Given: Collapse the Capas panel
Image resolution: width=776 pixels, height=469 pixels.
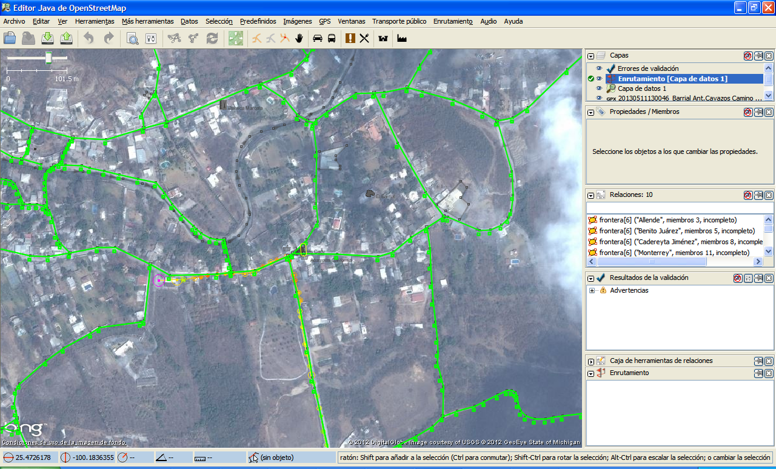Looking at the screenshot, I should pos(591,56).
